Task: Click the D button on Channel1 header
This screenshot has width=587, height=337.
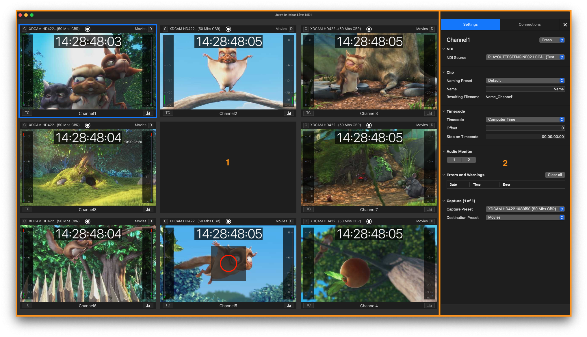Action: pyautogui.click(x=151, y=29)
